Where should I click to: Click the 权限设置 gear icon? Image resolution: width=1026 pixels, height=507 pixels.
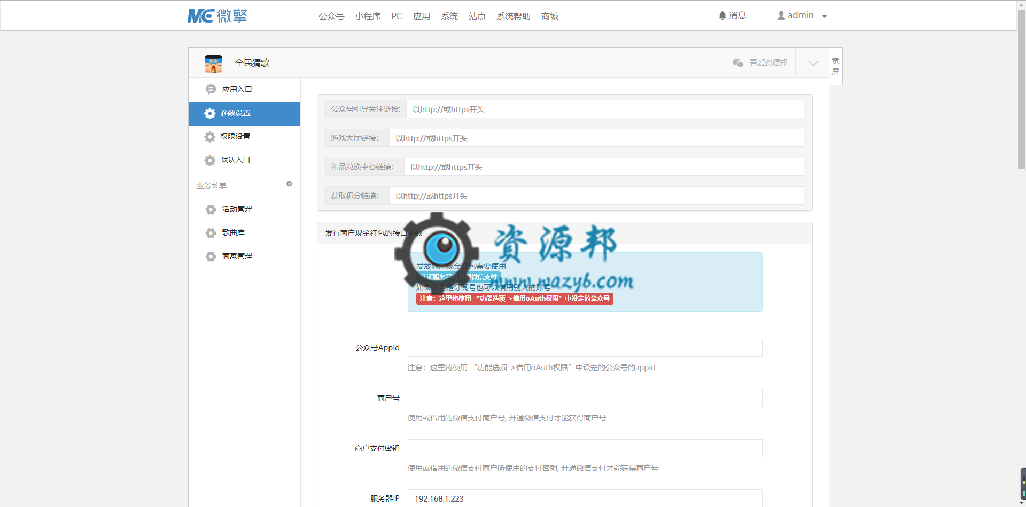210,137
